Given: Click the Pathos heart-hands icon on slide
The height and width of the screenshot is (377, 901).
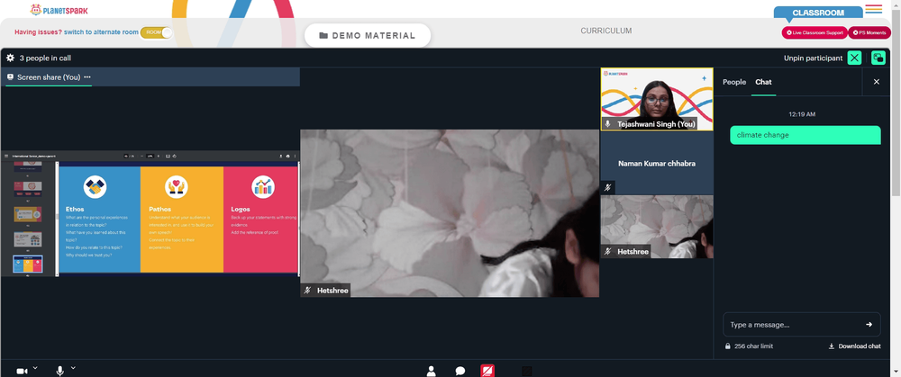Looking at the screenshot, I should point(177,187).
